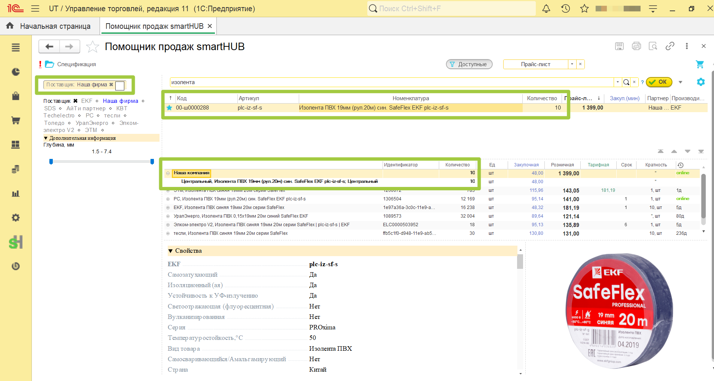This screenshot has width=714, height=381.
Task: Click the global search field Ctrl+Shift+F
Action: pyautogui.click(x=452, y=8)
